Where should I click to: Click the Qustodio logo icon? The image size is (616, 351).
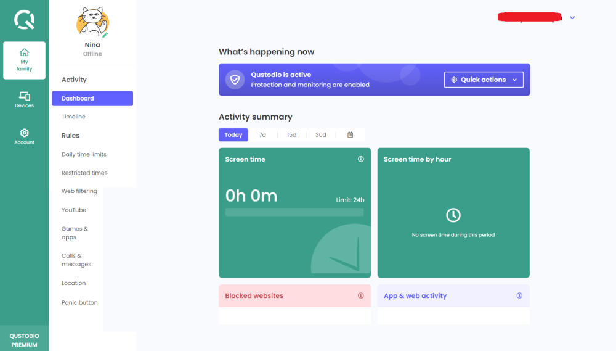(x=25, y=20)
